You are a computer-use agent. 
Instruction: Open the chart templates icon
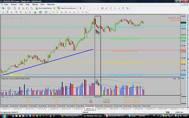coord(46,12)
